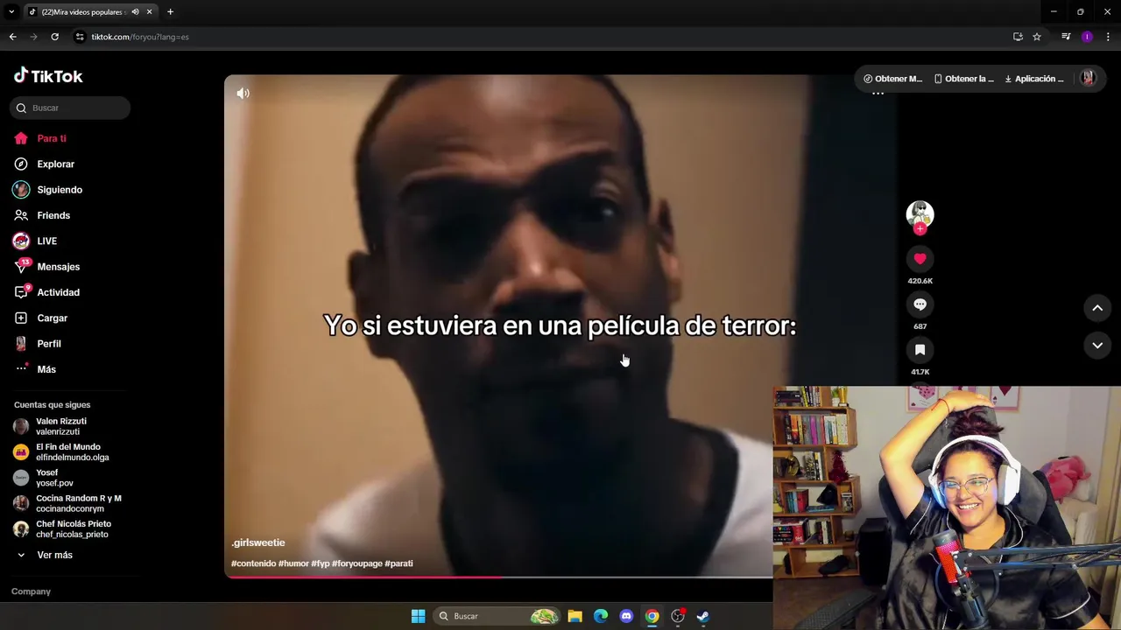Open Chrome three-dot menu
The width and height of the screenshot is (1121, 630).
point(1108,37)
